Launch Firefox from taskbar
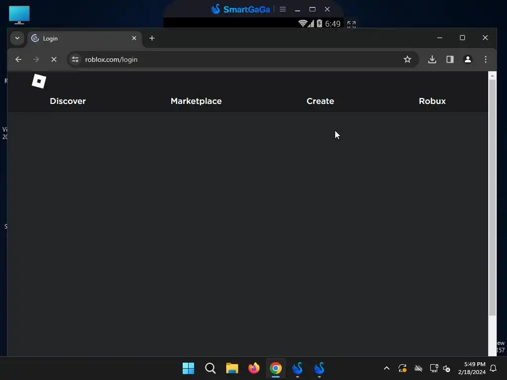 click(254, 368)
